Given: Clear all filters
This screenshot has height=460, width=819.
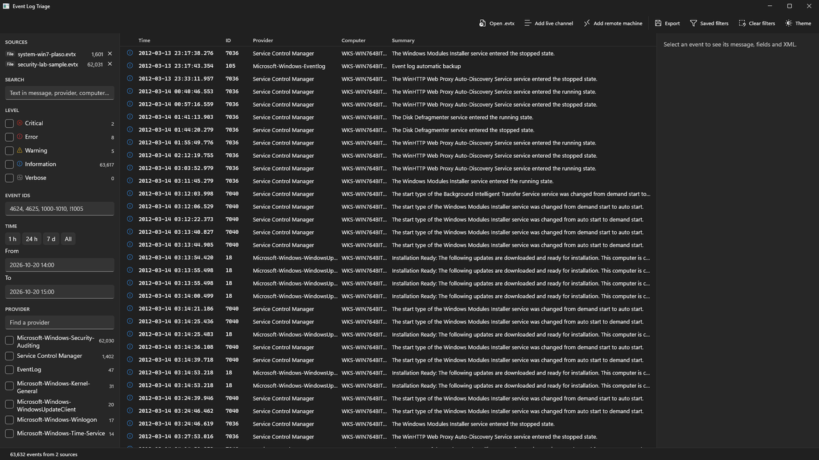Looking at the screenshot, I should point(756,23).
